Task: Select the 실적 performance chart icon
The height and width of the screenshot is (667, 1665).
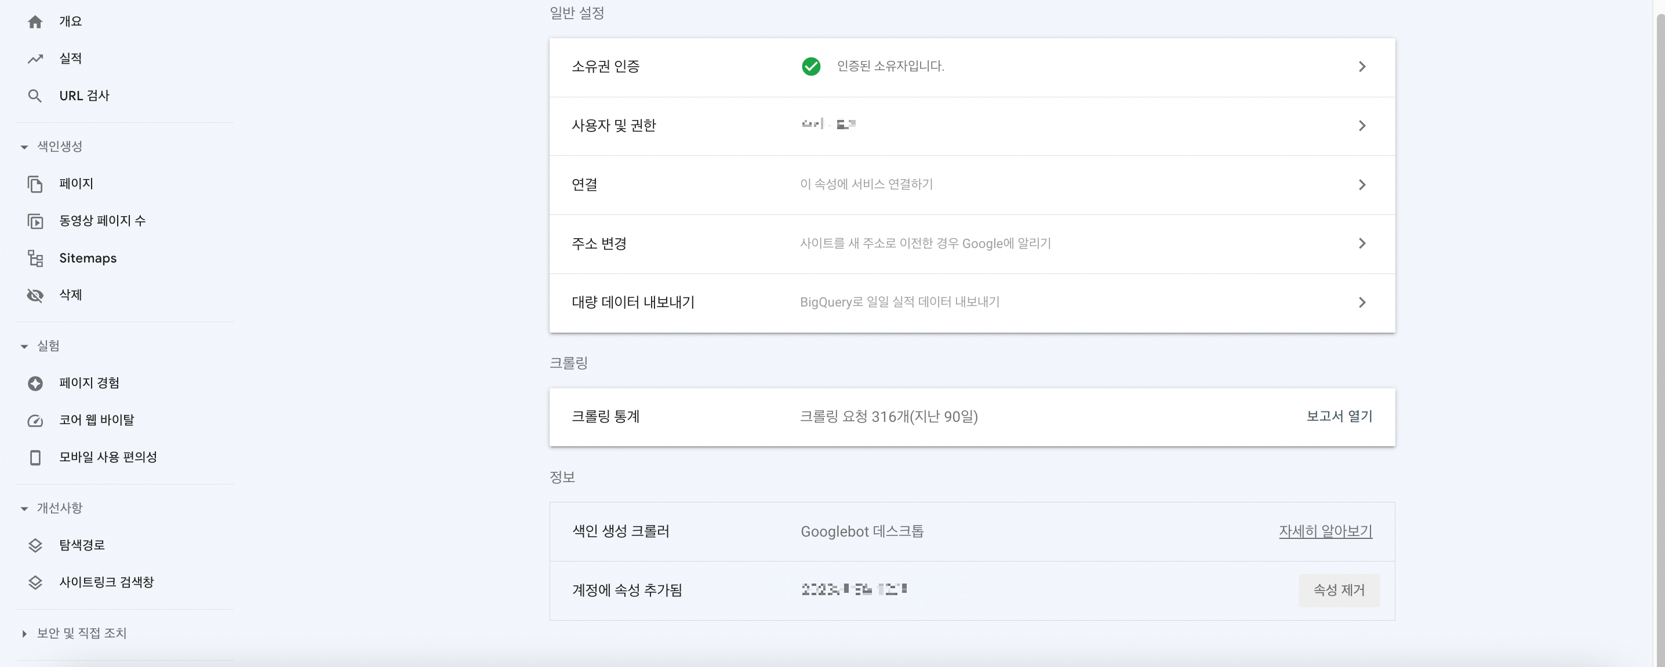Action: pos(35,58)
